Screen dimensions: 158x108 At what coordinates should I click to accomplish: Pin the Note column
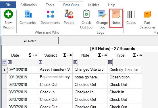coord(106,55)
